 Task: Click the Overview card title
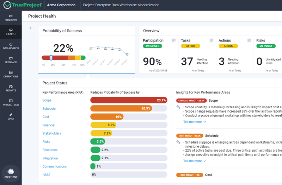tap(151, 31)
